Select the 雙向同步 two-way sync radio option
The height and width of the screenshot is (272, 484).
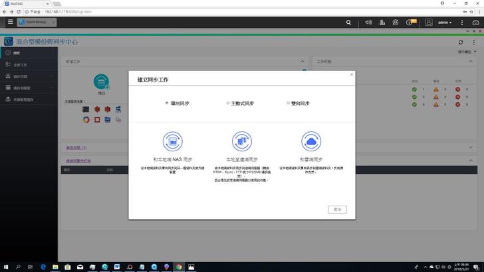(x=288, y=103)
